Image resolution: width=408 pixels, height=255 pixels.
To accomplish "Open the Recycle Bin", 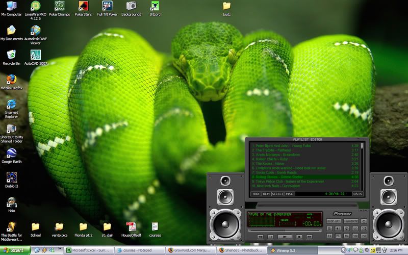I will 11,58.
